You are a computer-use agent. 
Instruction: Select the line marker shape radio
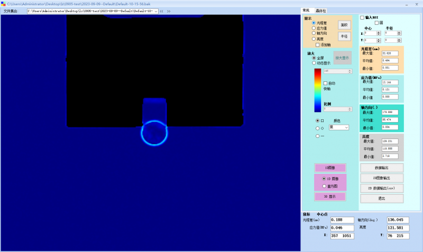point(318,136)
